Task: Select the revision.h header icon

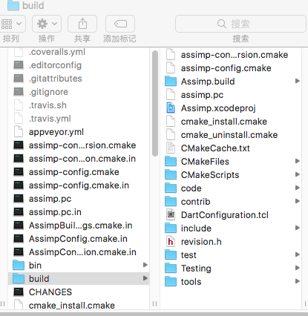Action: pyautogui.click(x=171, y=241)
